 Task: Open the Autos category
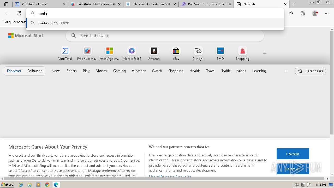click(241, 71)
